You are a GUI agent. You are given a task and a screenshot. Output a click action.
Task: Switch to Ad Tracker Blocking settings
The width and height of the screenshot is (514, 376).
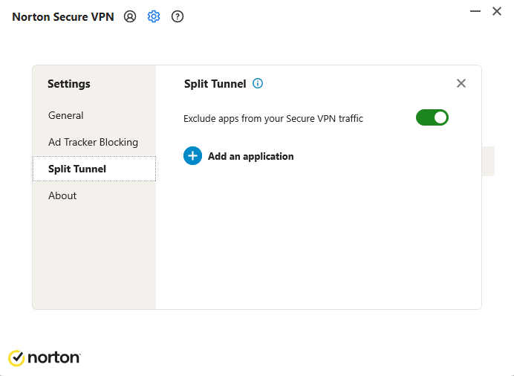click(93, 142)
